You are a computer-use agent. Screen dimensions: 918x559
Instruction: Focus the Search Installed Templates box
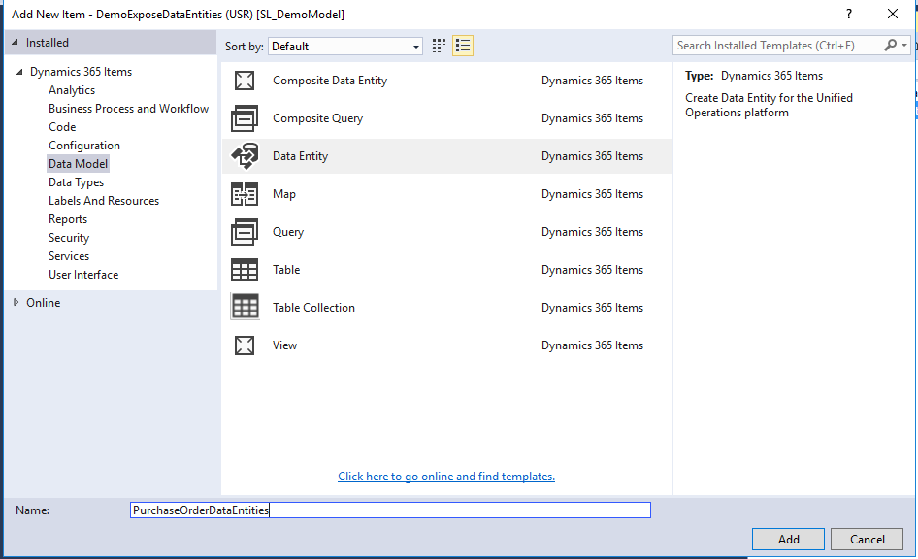tap(778, 45)
